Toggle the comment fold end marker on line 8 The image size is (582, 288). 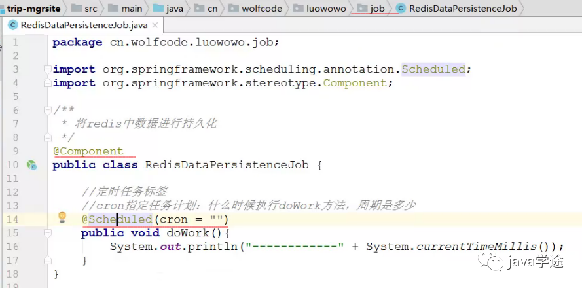[47, 137]
